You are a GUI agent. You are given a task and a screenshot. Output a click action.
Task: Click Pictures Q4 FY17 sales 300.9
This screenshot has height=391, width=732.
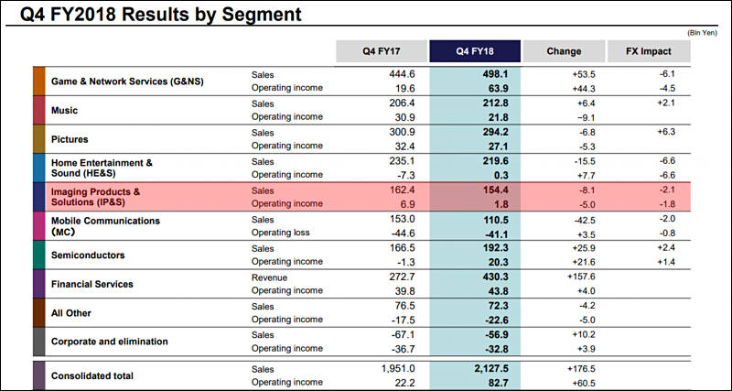pos(402,132)
